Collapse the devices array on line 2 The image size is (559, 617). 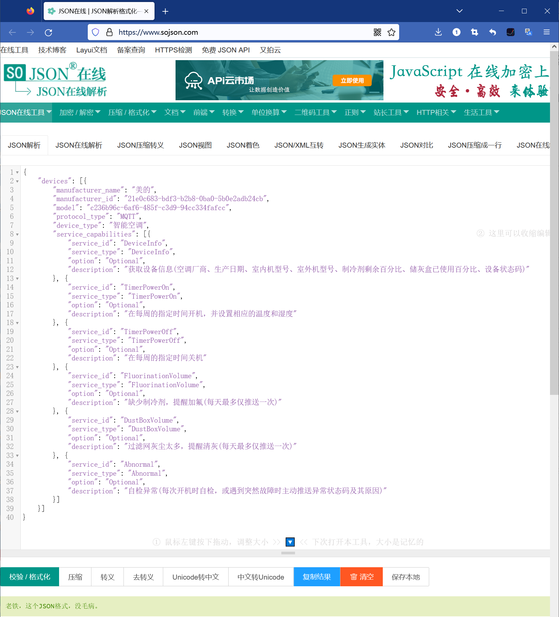click(x=17, y=181)
